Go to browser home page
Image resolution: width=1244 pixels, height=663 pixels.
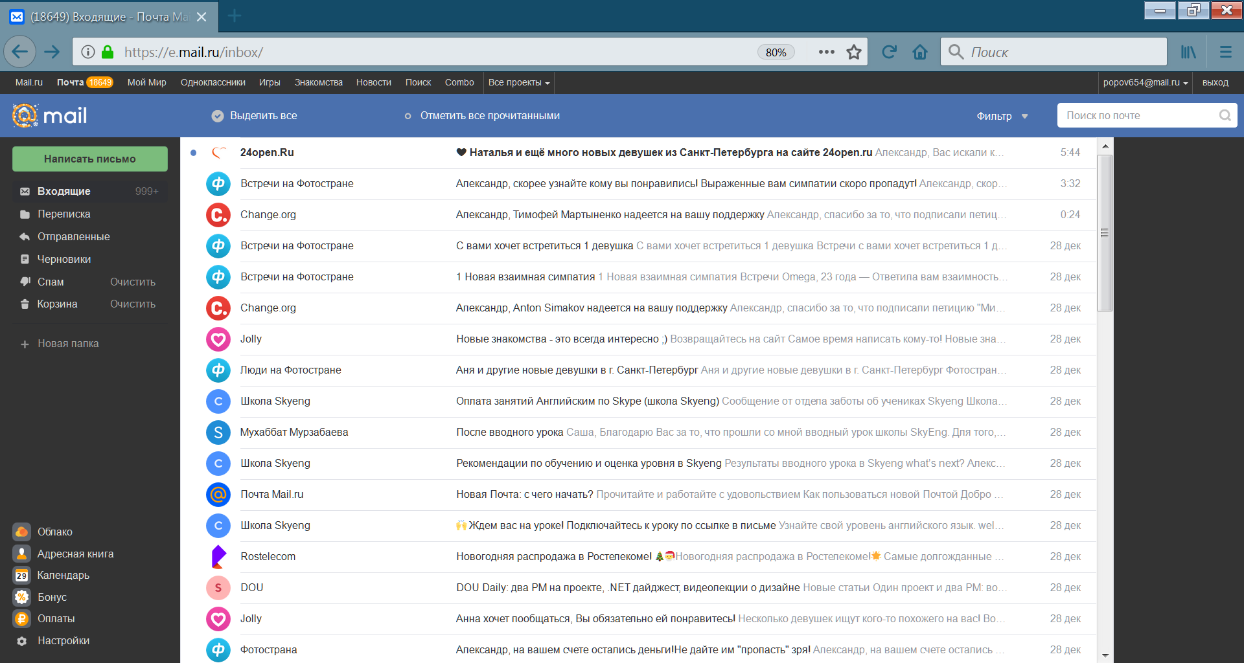[920, 52]
